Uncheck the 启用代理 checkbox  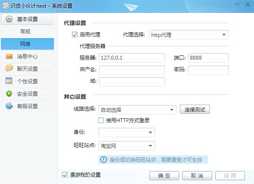[75, 35]
